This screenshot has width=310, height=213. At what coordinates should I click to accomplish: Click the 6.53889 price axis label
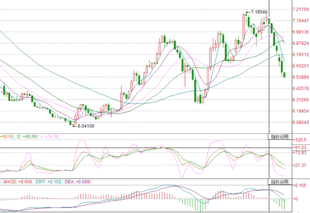pos(300,77)
